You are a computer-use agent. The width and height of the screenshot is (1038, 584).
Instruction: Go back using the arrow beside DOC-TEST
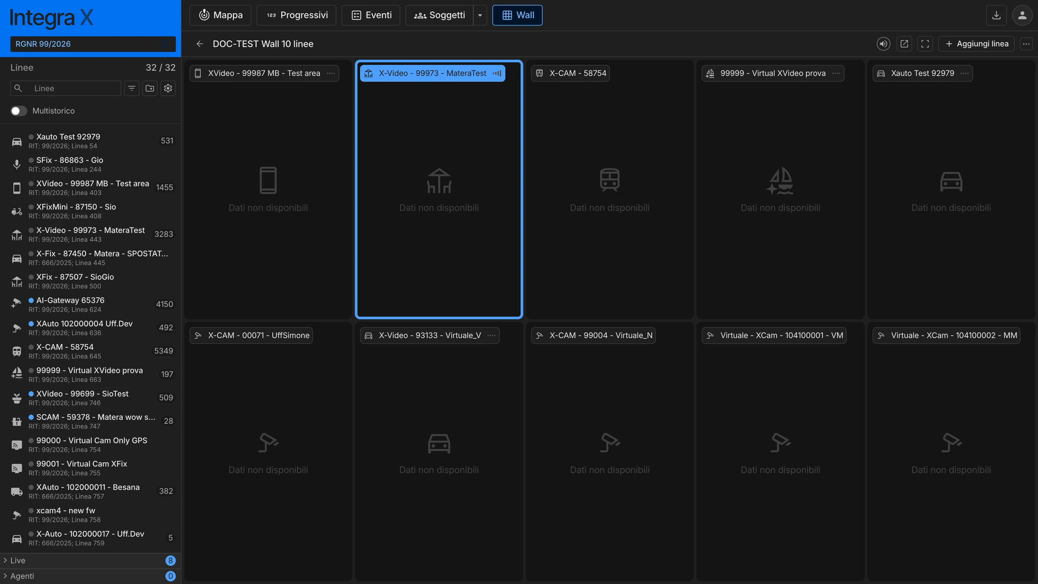click(199, 44)
